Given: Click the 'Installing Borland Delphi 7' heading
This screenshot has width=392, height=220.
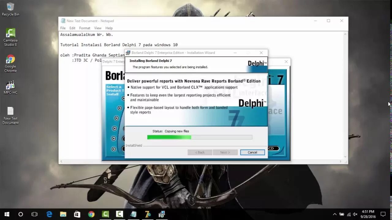Looking at the screenshot, I should 151,61.
